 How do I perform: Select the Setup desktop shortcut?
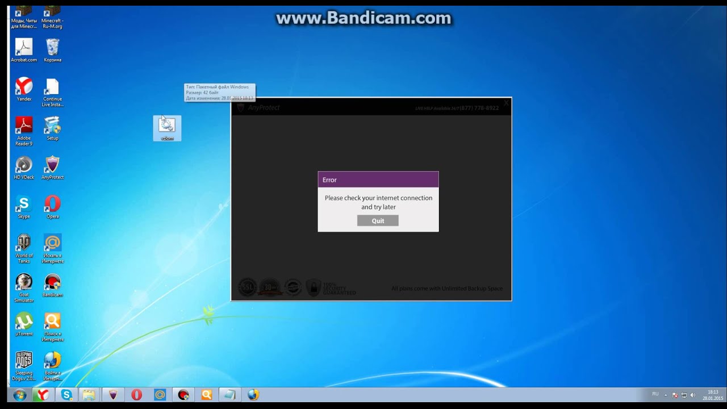(x=52, y=128)
